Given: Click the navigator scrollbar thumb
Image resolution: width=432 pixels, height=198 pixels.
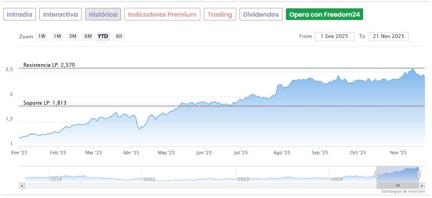Looking at the screenshot, I should 398,185.
